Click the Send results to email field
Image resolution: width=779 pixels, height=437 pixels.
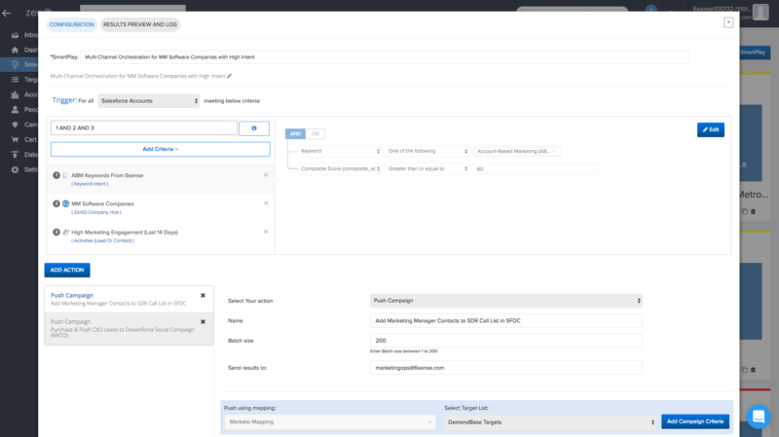click(x=505, y=368)
